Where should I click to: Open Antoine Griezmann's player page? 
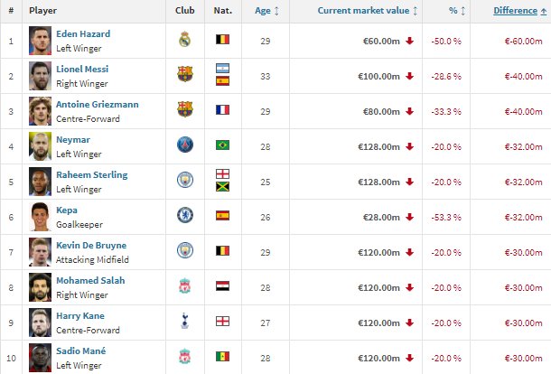[98, 105]
